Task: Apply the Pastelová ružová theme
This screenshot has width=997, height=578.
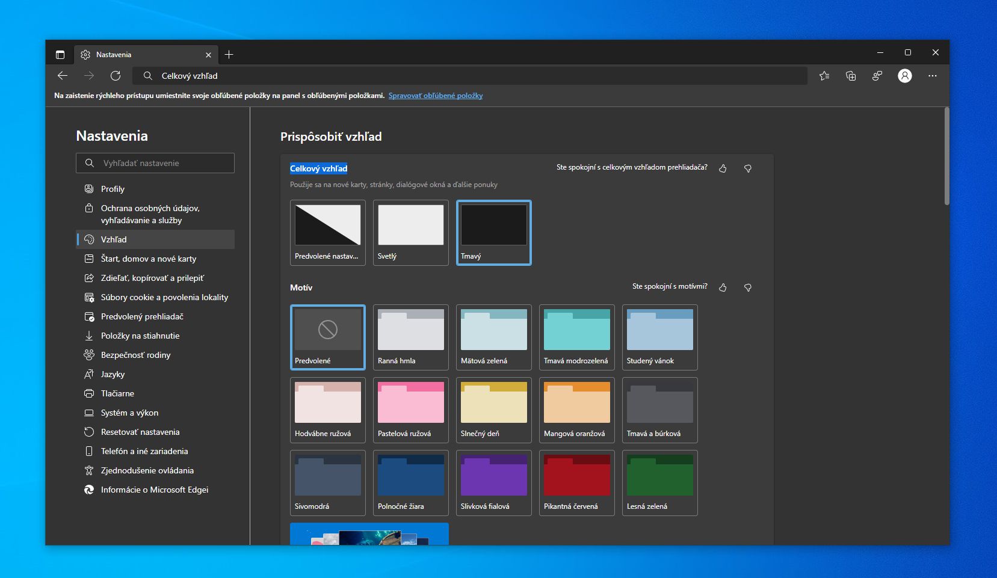Action: click(x=411, y=410)
